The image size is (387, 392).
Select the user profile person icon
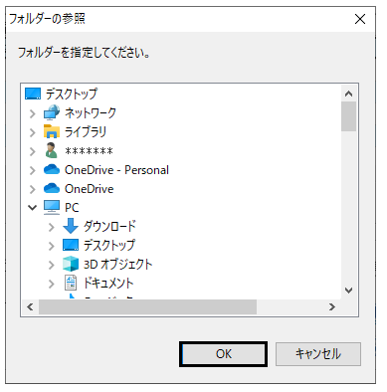pyautogui.click(x=51, y=150)
